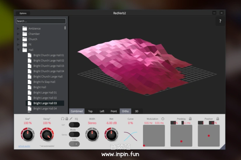Select the Ortho projection tab

tap(125, 111)
